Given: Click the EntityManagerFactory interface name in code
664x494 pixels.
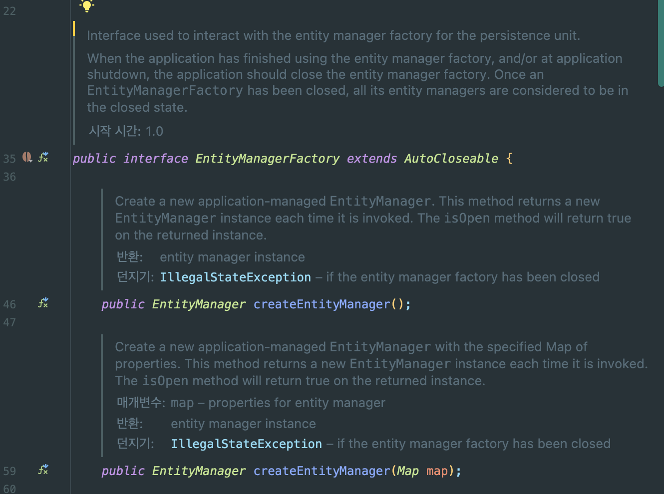Looking at the screenshot, I should pyautogui.click(x=267, y=159).
